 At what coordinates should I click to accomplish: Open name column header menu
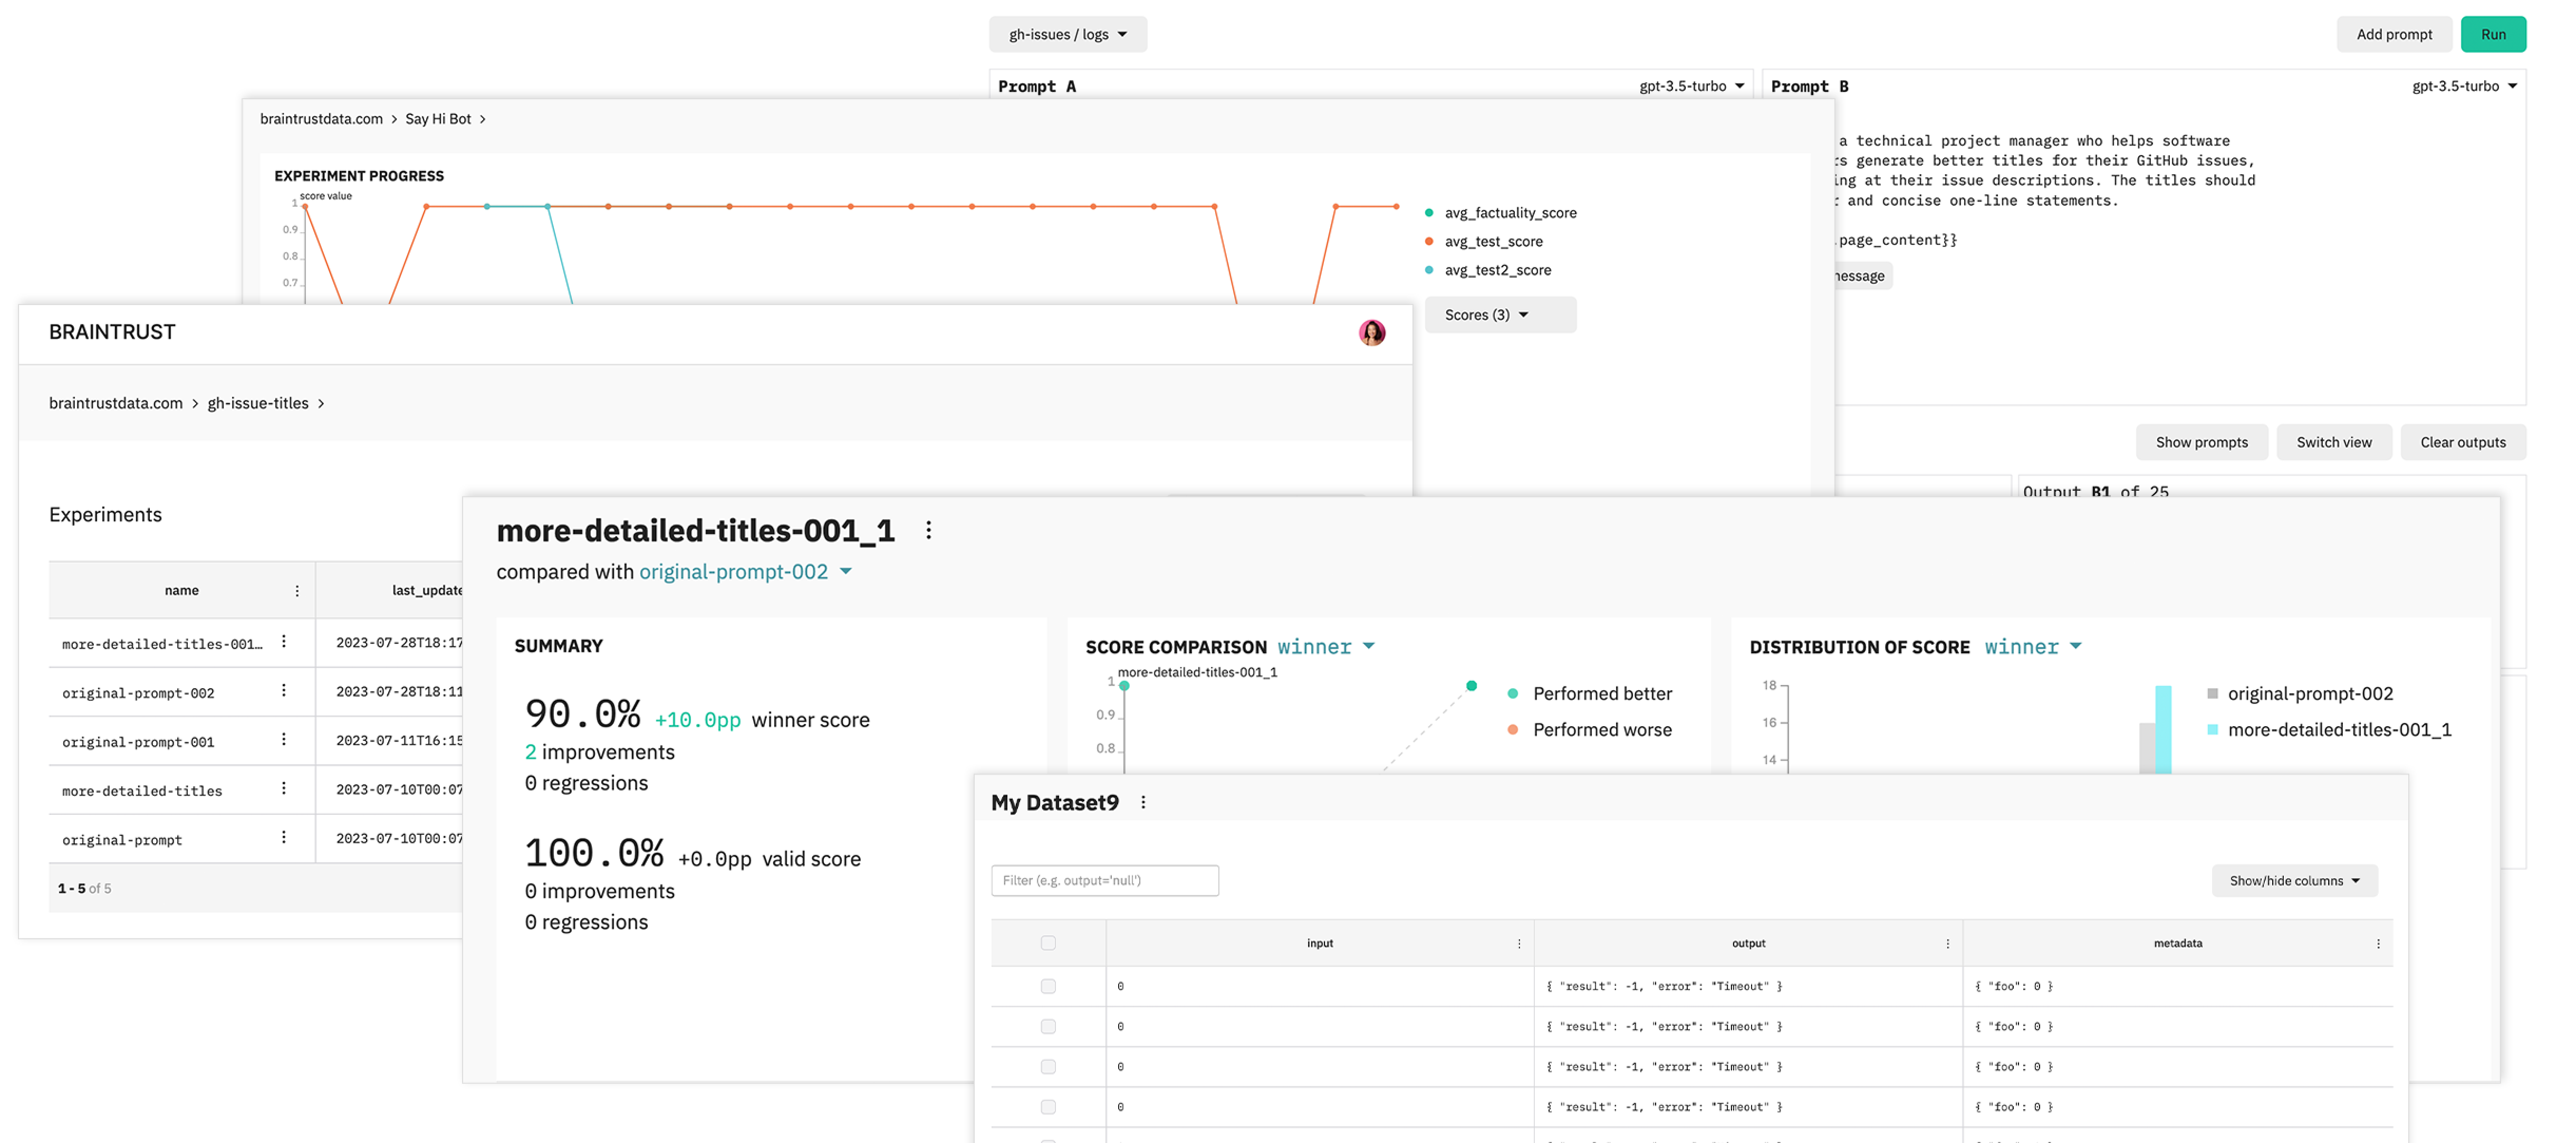coord(297,590)
